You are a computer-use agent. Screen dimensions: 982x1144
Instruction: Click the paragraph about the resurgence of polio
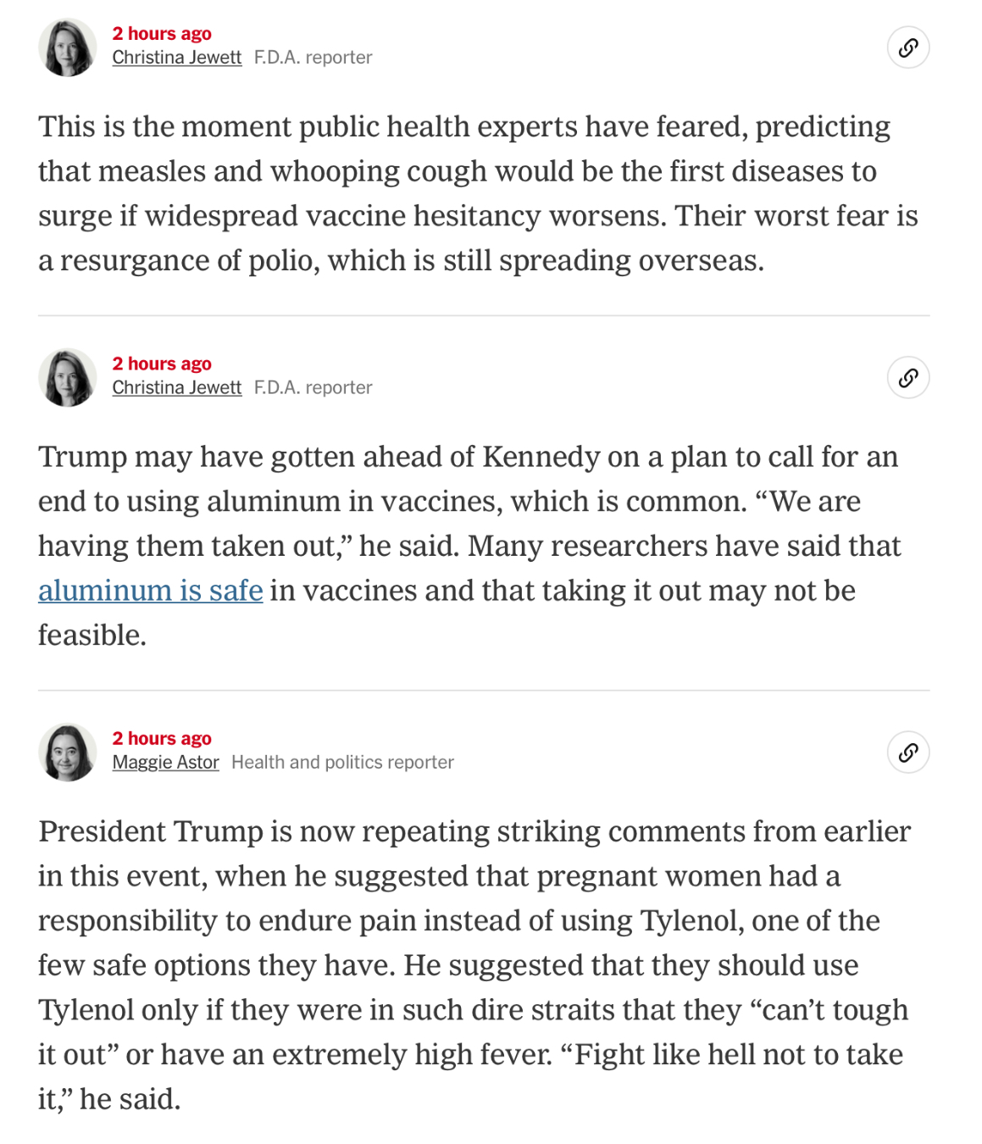tap(479, 193)
